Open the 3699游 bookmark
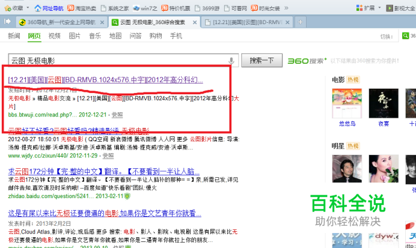416x248 pixels. pyautogui.click(x=207, y=8)
